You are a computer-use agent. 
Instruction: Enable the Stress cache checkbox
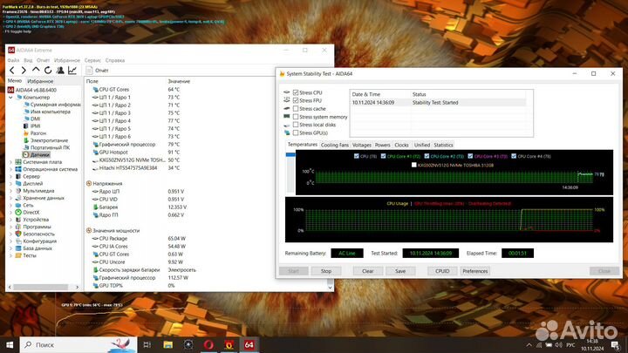click(296, 108)
